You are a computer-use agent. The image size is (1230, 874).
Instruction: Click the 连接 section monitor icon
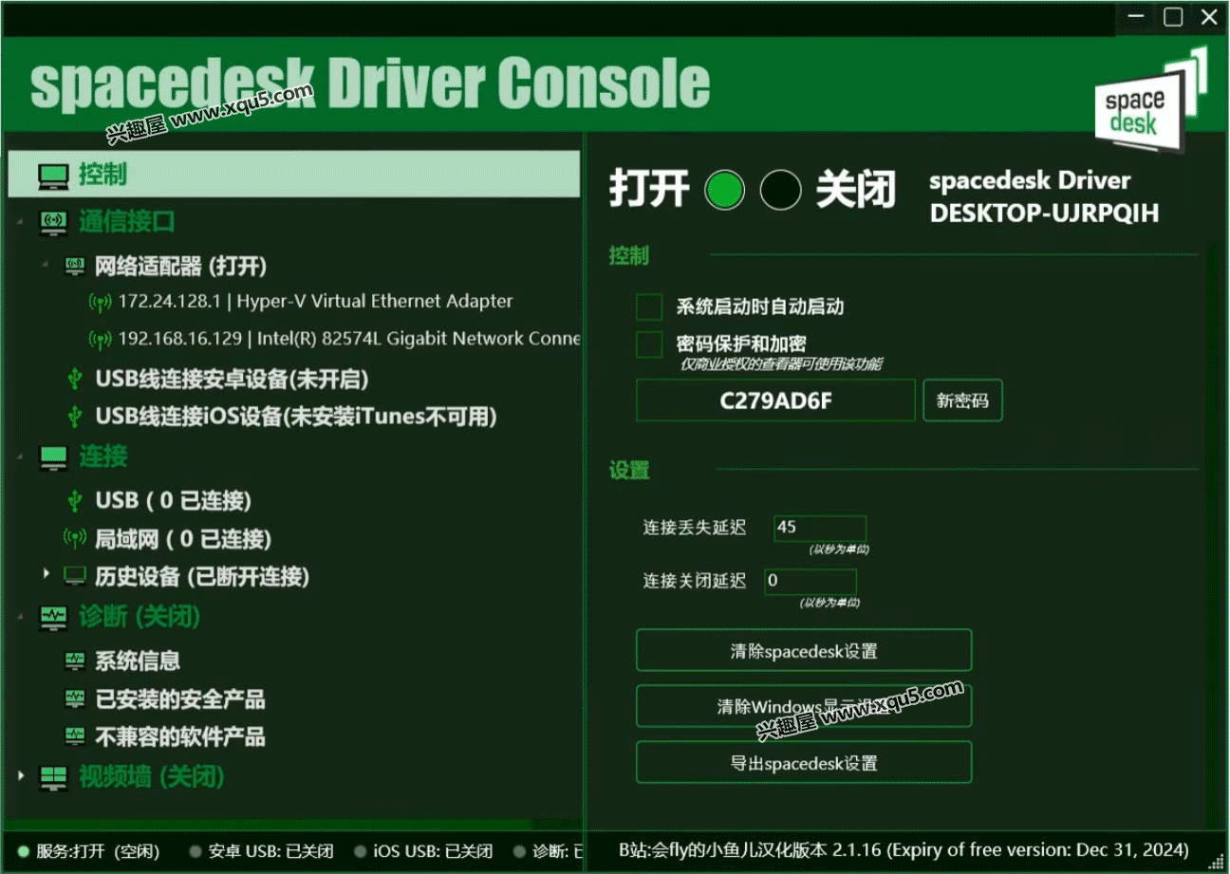[x=53, y=457]
